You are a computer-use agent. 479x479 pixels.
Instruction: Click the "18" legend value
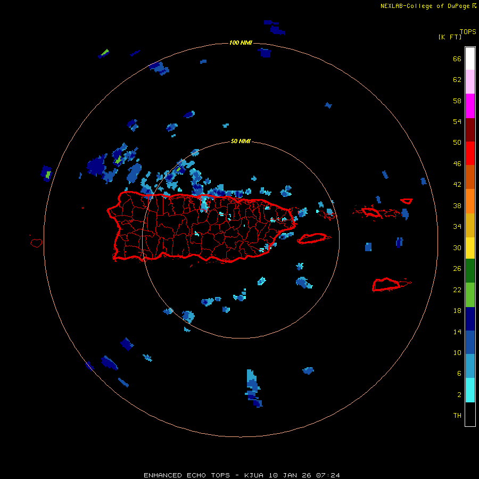(x=457, y=311)
